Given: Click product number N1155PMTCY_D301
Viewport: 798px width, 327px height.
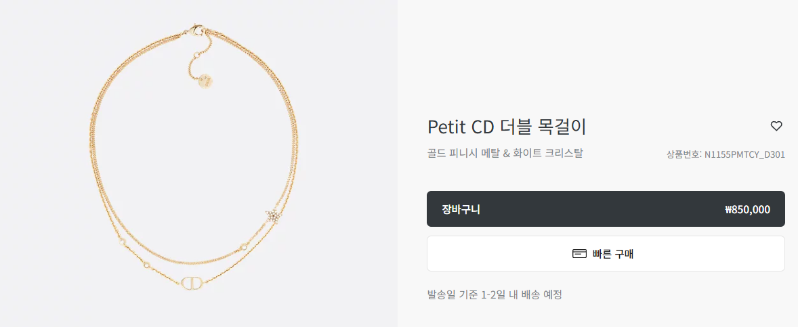Looking at the screenshot, I should [744, 154].
